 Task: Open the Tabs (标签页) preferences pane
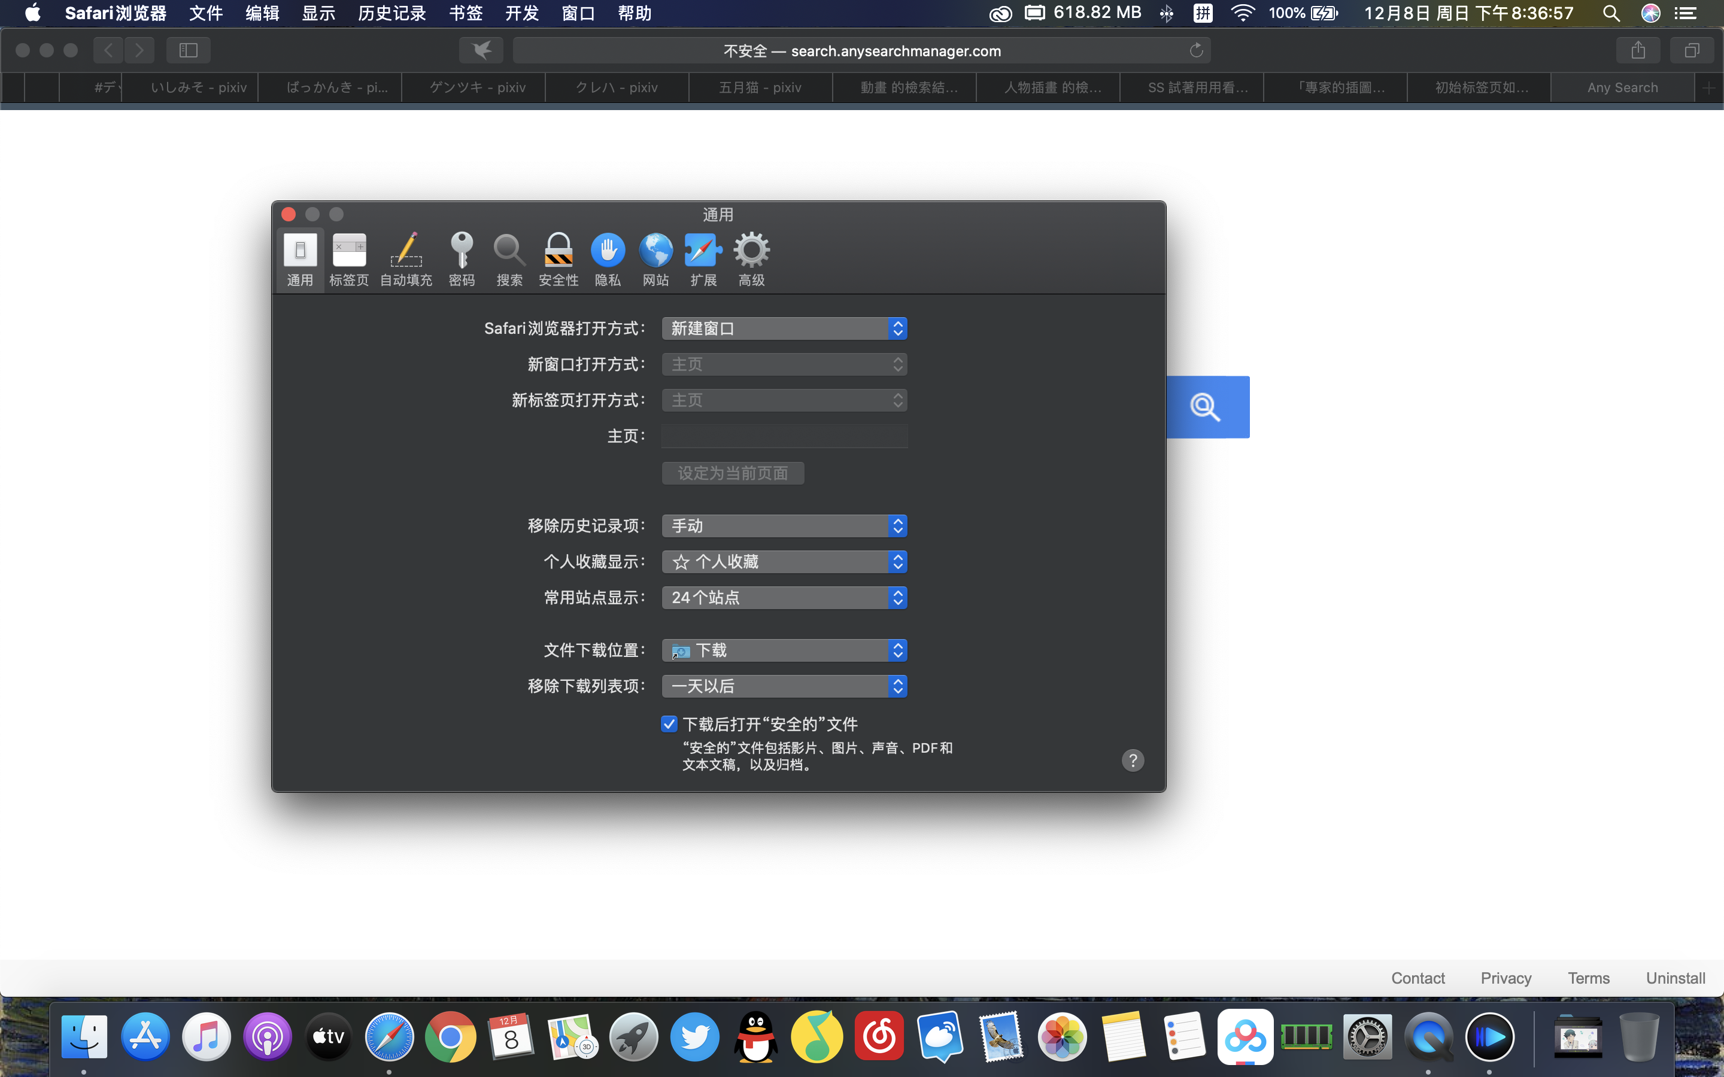[348, 258]
